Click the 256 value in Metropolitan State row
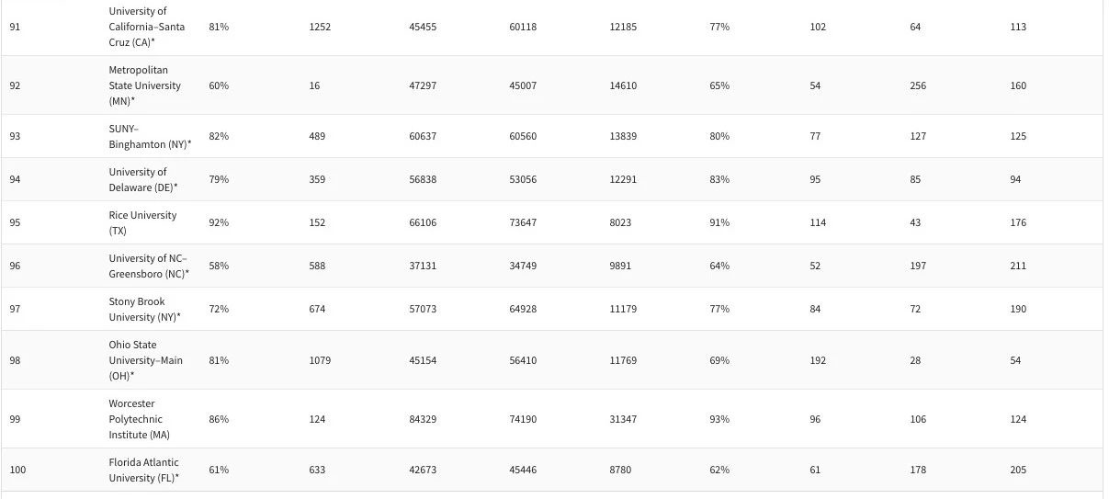This screenshot has height=499, width=1109. point(918,85)
